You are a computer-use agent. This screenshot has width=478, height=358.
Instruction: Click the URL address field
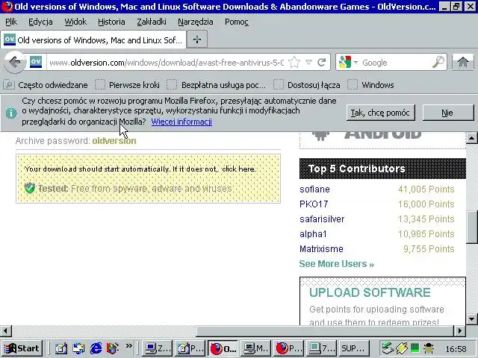(x=167, y=63)
